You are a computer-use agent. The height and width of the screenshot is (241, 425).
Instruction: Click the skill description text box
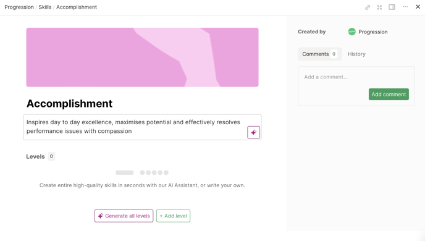coord(142,127)
